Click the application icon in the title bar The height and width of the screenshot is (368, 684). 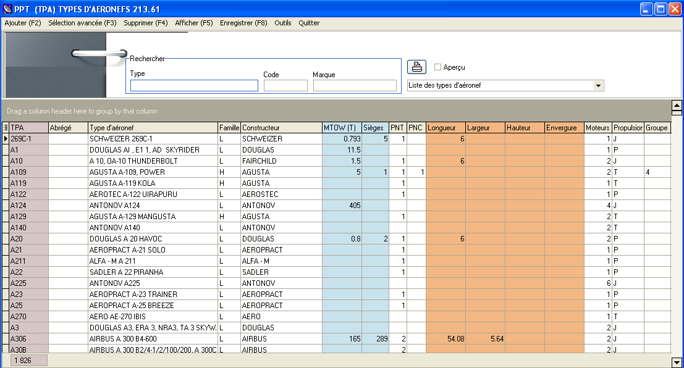(x=7, y=9)
